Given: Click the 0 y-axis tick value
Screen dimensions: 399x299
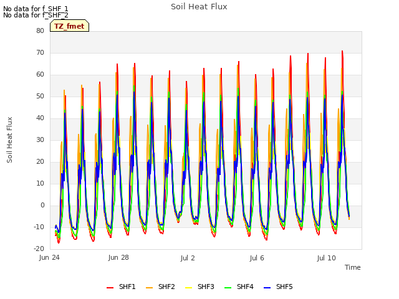Looking at the screenshot, I should [42, 205].
